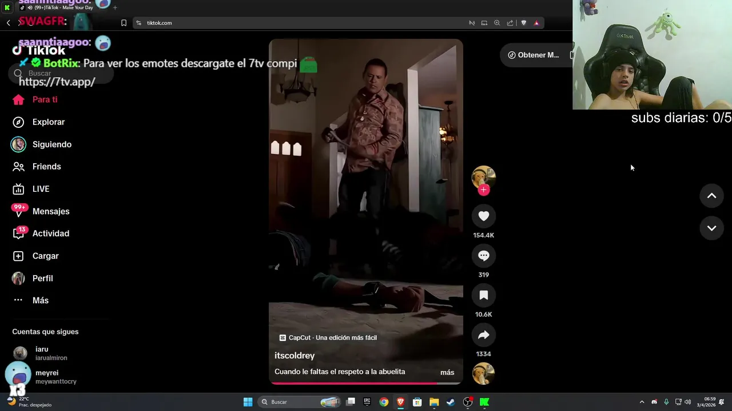Open Explorar compass in sidebar
Viewport: 732px width, 411px height.
click(39, 122)
